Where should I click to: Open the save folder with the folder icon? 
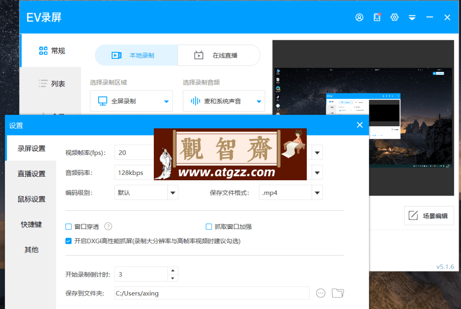click(x=338, y=293)
